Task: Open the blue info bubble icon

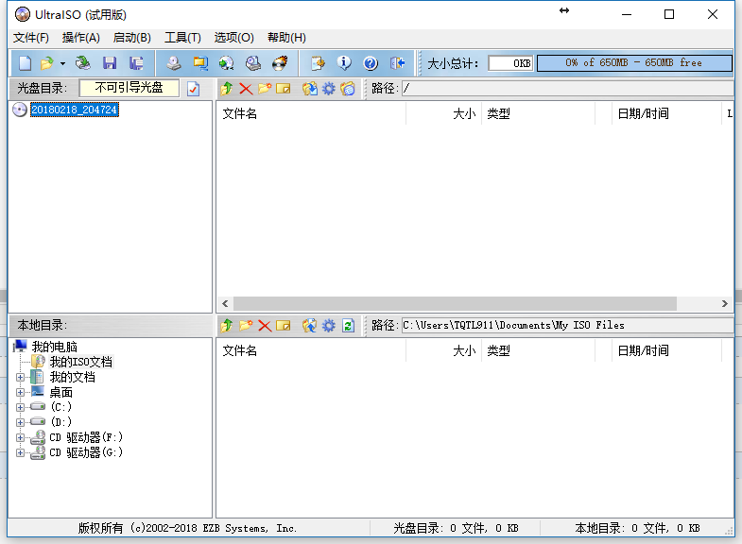Action: tap(344, 63)
